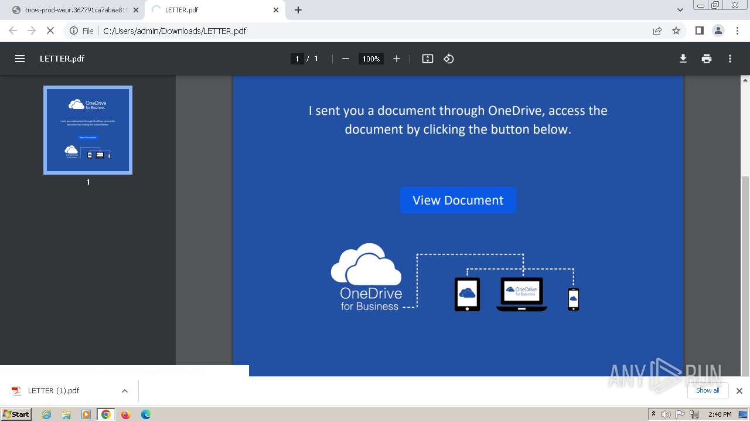Show hidden system tray icons
The height and width of the screenshot is (422, 750).
click(653, 414)
